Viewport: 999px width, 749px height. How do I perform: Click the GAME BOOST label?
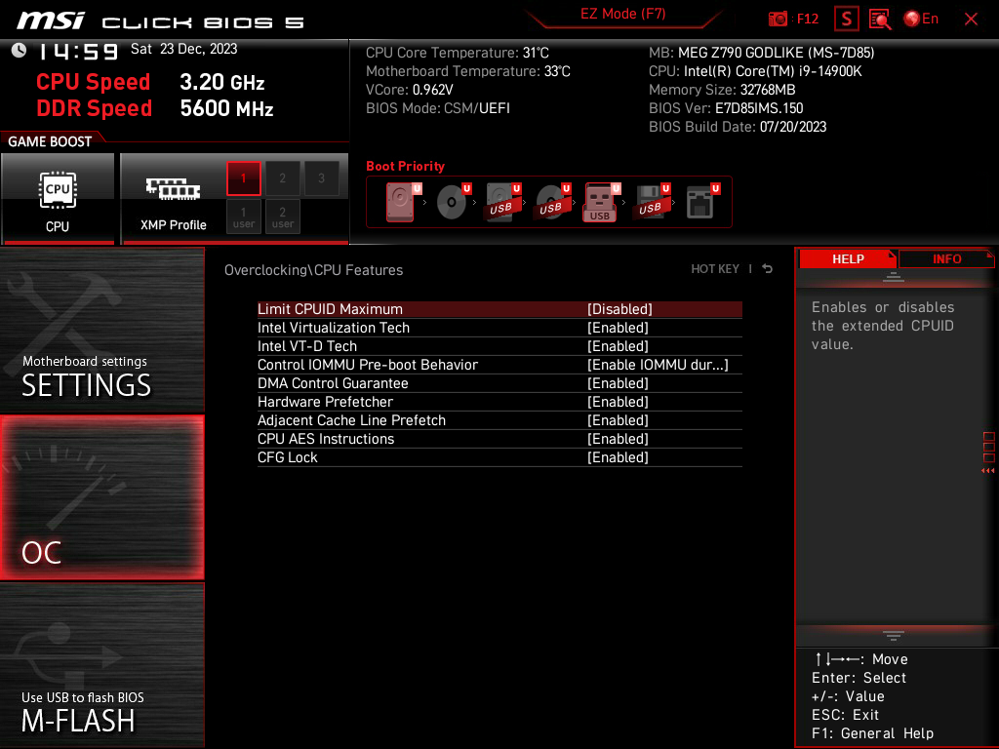(x=50, y=141)
